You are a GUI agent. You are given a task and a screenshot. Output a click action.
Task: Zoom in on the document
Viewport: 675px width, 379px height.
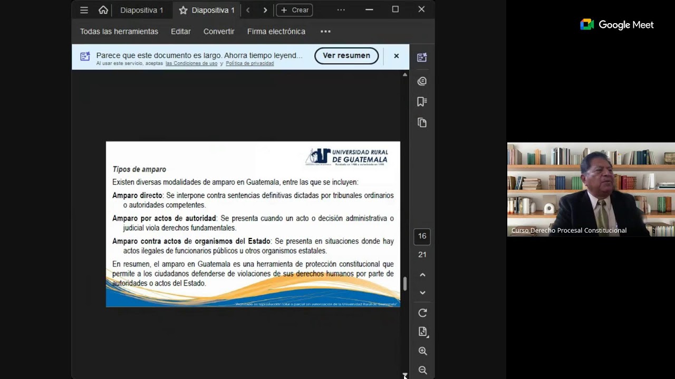(422, 351)
